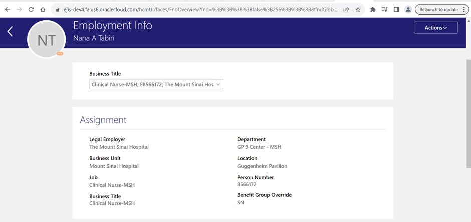The height and width of the screenshot is (222, 471).
Task: Bookmark this page with the star icon
Action: point(358,10)
